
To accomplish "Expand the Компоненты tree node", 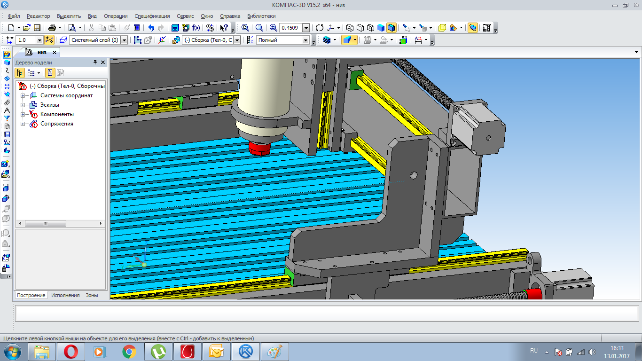I will [23, 114].
